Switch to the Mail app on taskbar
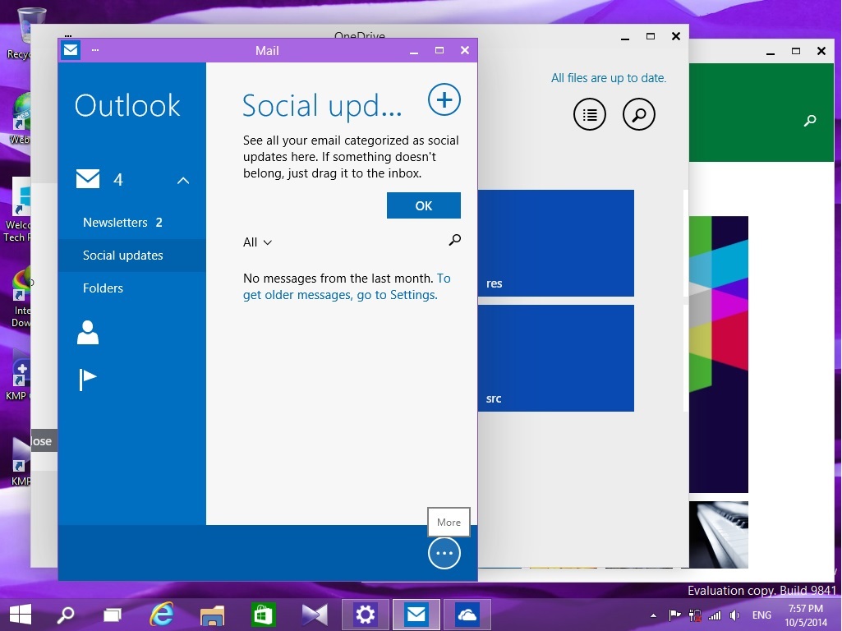The width and height of the screenshot is (842, 631). 416,615
